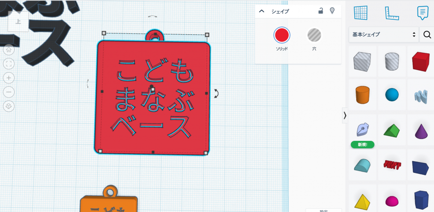Image resolution: width=434 pixels, height=212 pixels.
Task: Click the Home view button
Action: click(8, 49)
